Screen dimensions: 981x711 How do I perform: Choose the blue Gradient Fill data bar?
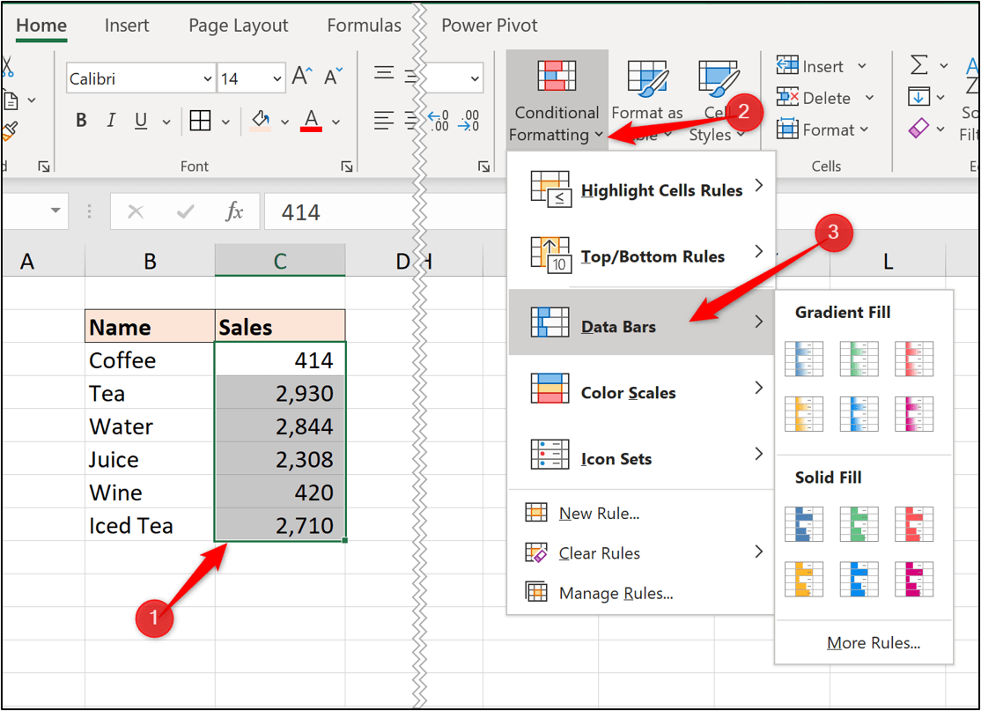click(802, 359)
